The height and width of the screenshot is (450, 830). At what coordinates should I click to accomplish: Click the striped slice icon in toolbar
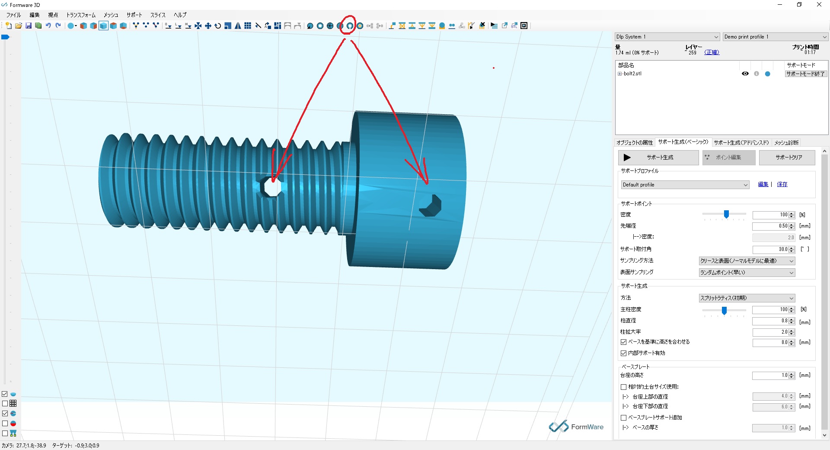pos(494,26)
